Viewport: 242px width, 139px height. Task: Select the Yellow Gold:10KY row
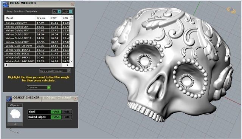37,27
